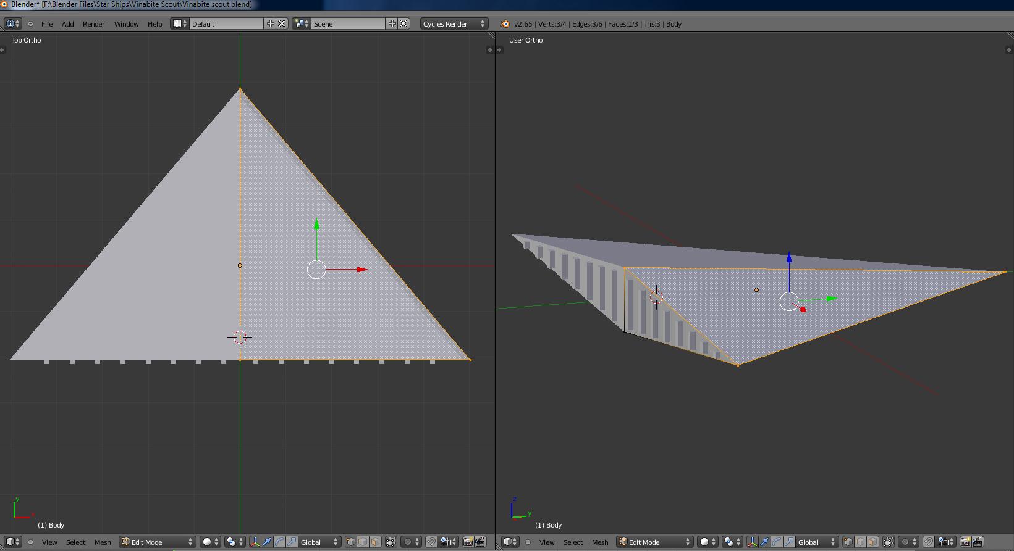Enable scale manipulator in User Ortho viewport header
The image size is (1014, 551).
789,542
